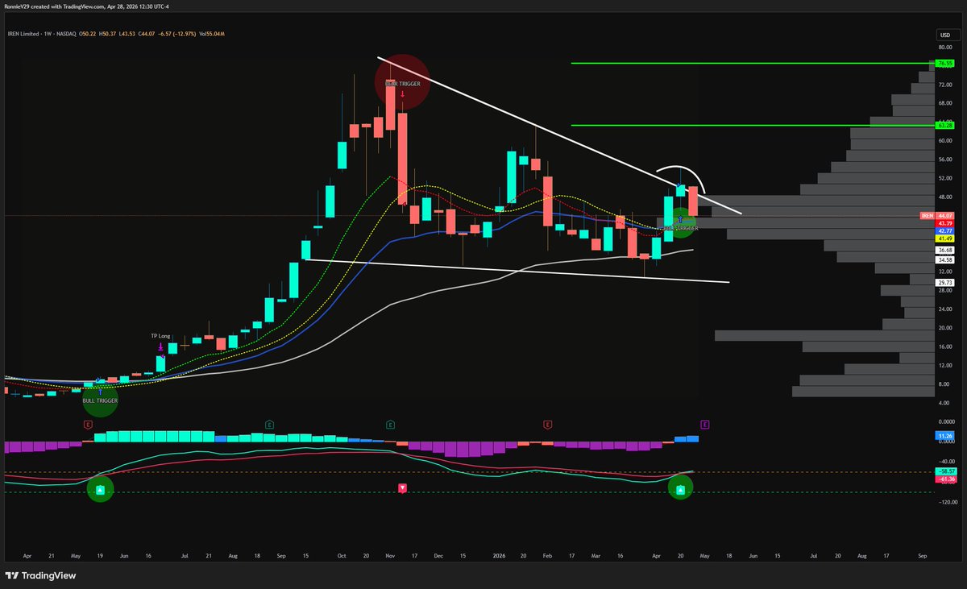The image size is (967, 589).
Task: Click the purple upcoming earnings E marker
Action: 704,424
